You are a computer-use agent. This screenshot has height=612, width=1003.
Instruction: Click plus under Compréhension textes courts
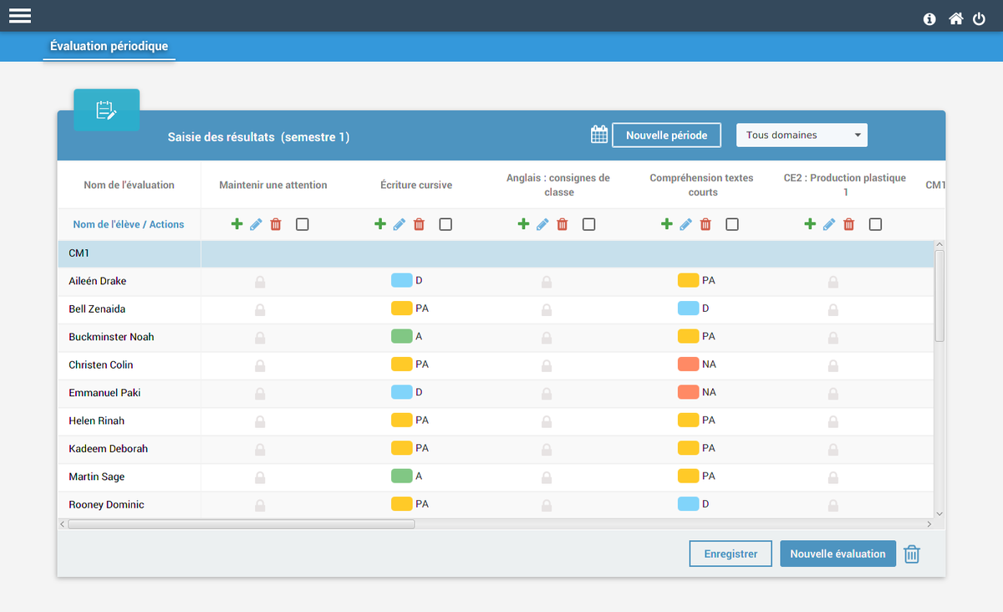pyautogui.click(x=666, y=224)
